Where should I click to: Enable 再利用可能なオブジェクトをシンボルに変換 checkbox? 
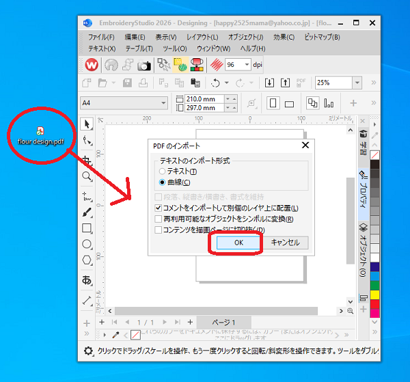pos(158,219)
